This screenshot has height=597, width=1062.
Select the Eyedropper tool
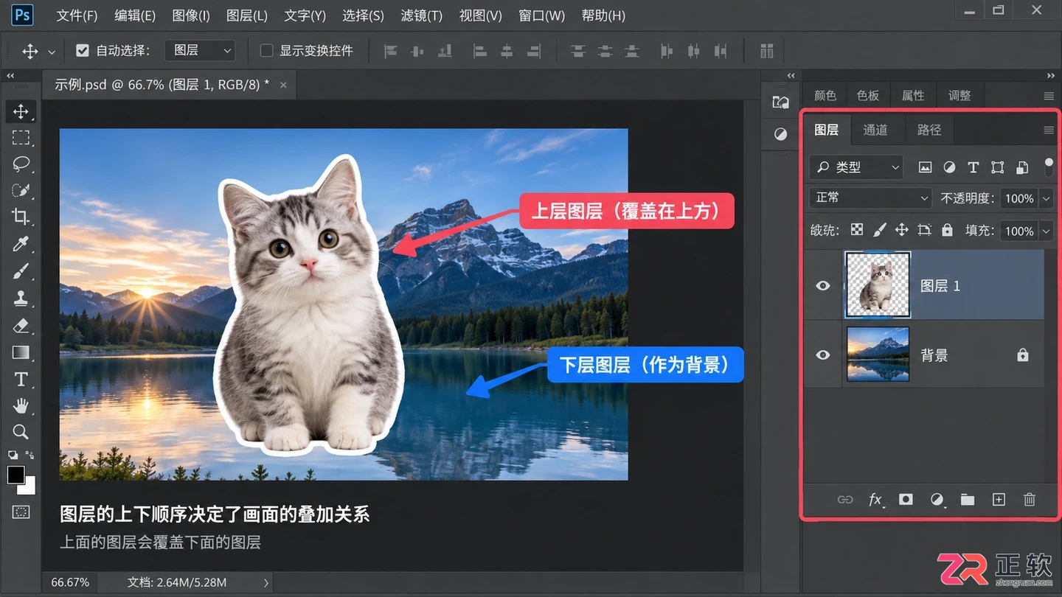coord(21,243)
